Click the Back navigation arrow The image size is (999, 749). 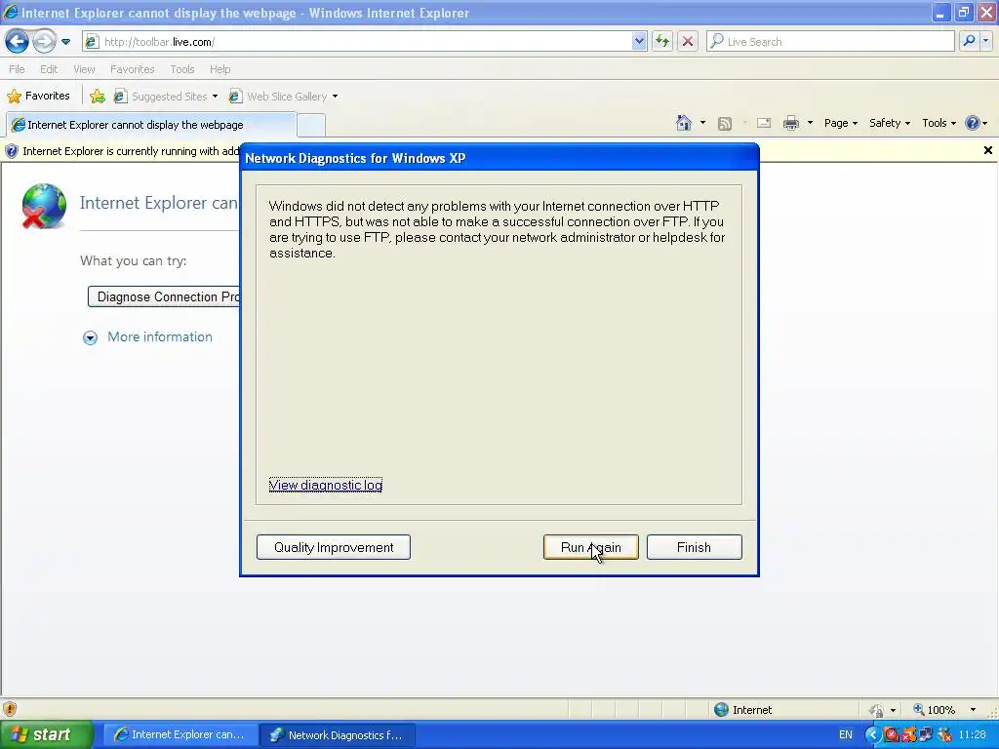18,42
